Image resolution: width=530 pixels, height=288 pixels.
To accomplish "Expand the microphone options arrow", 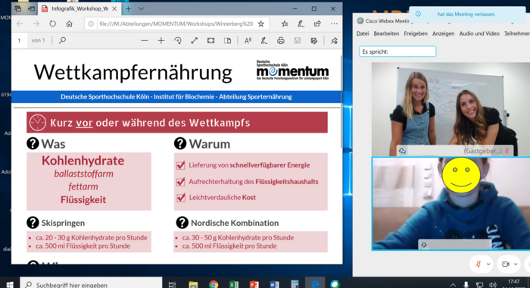I will pyautogui.click(x=488, y=264).
